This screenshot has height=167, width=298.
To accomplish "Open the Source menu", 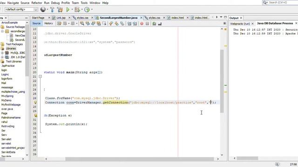I will pos(25,3).
